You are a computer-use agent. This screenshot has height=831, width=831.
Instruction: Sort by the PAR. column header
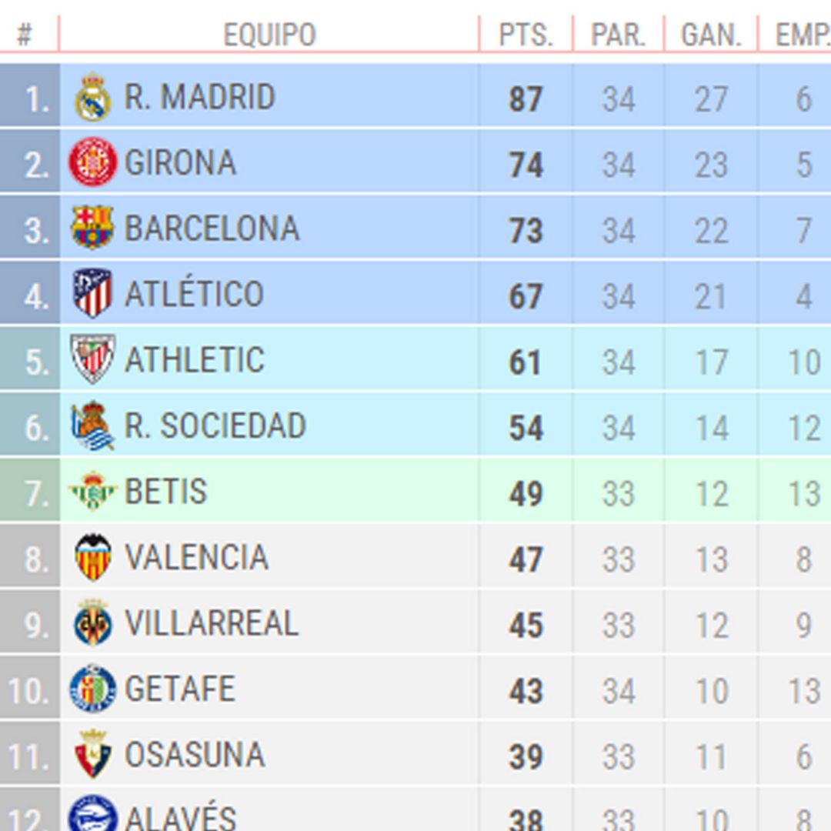pos(619,35)
